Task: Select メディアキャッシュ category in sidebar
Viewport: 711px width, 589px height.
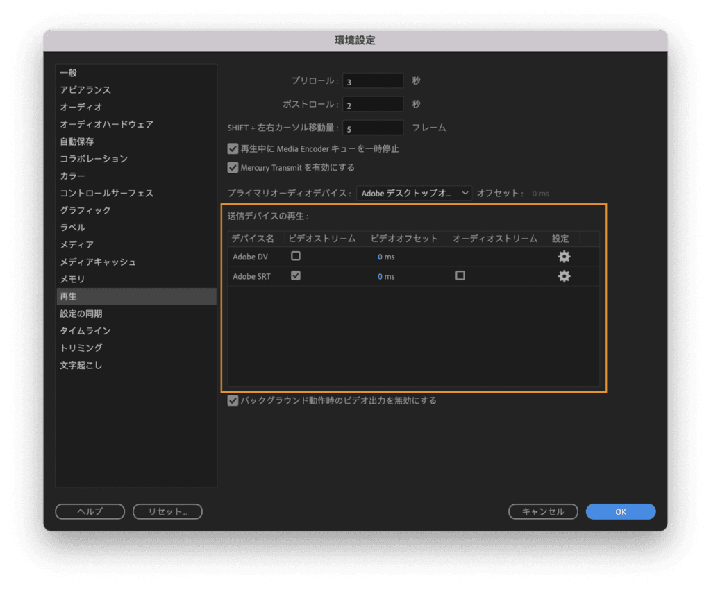Action: pos(97,262)
